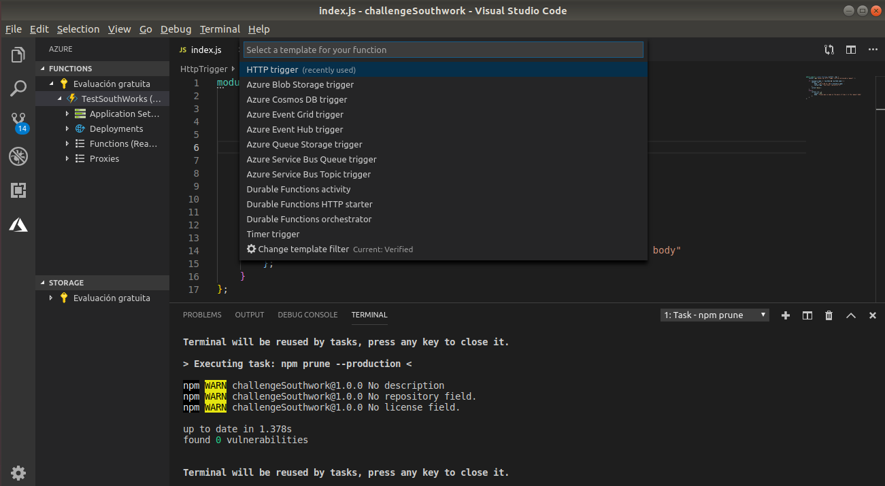Open the terminal selector dropdown showing npm prune task

(714, 315)
